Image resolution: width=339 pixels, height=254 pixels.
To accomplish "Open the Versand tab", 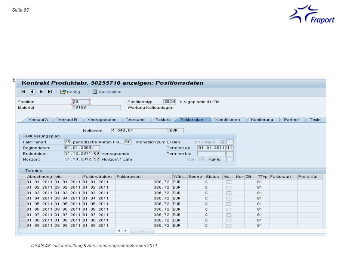I will coord(136,120).
